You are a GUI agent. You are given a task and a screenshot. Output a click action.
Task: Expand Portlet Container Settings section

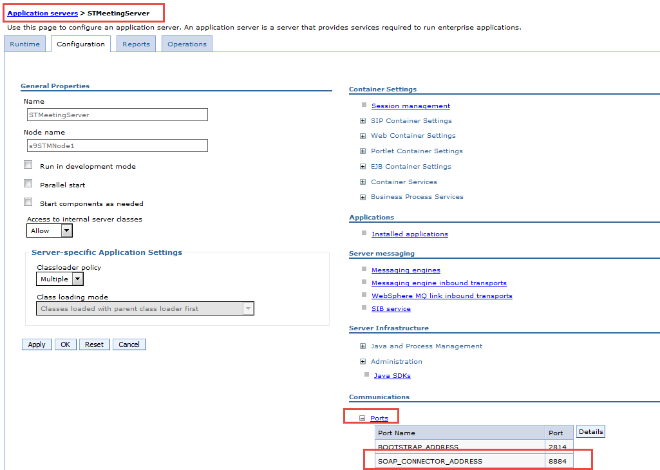click(364, 151)
